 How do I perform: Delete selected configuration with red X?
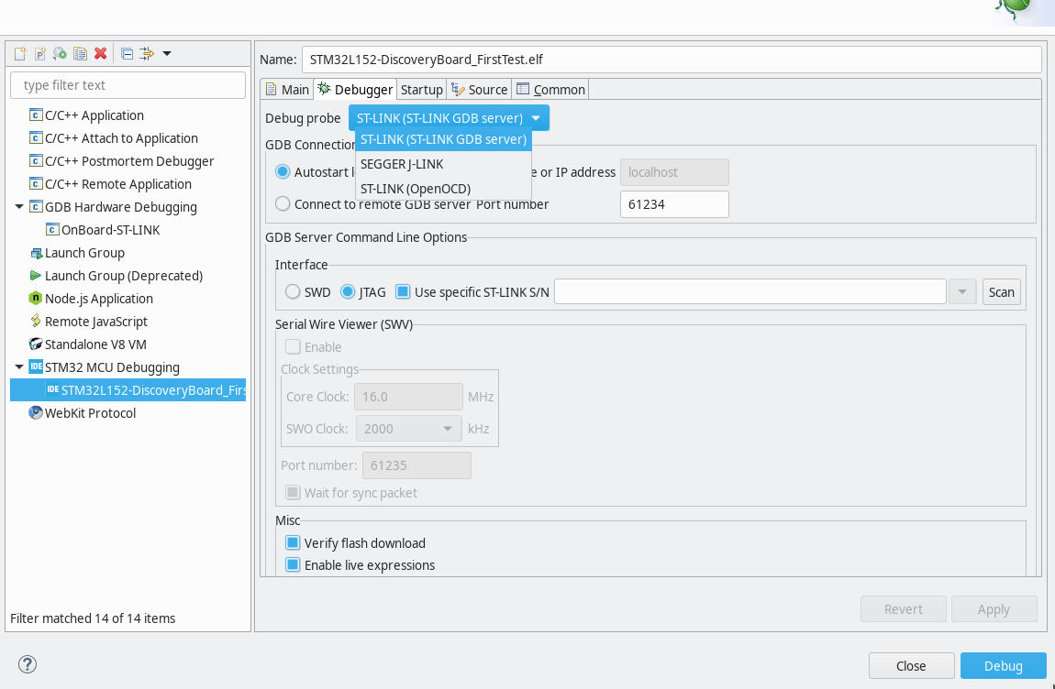click(100, 54)
